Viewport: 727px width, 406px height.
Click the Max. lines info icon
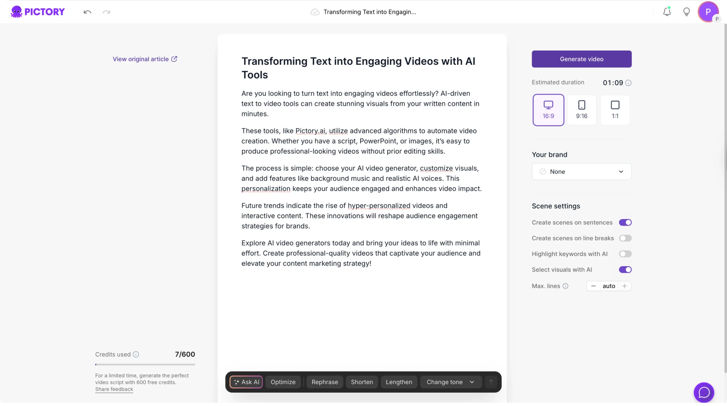tap(565, 286)
